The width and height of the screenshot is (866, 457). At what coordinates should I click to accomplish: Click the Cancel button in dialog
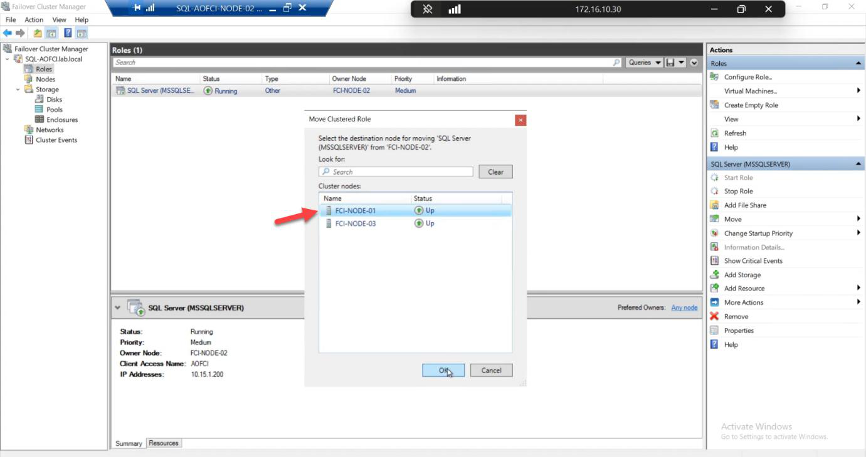pos(491,370)
